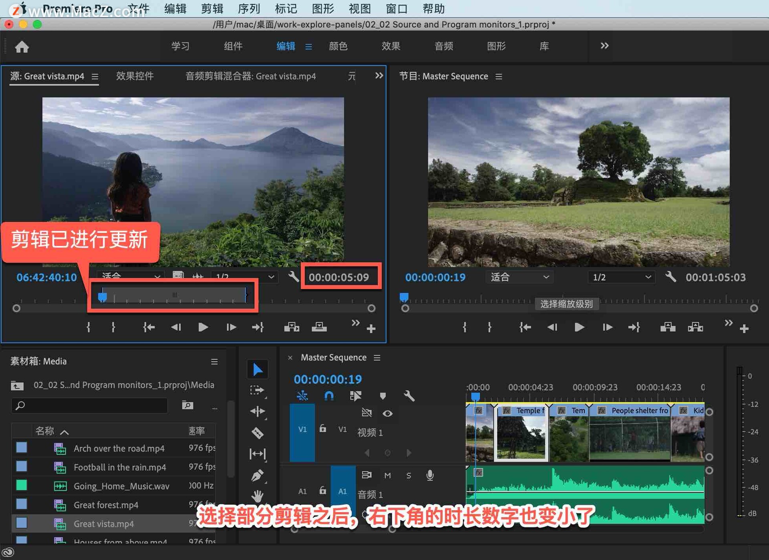Select the Pen tool

click(258, 475)
